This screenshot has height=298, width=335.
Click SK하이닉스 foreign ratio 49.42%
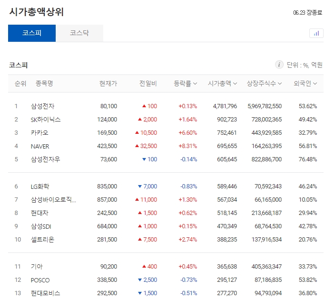point(308,120)
